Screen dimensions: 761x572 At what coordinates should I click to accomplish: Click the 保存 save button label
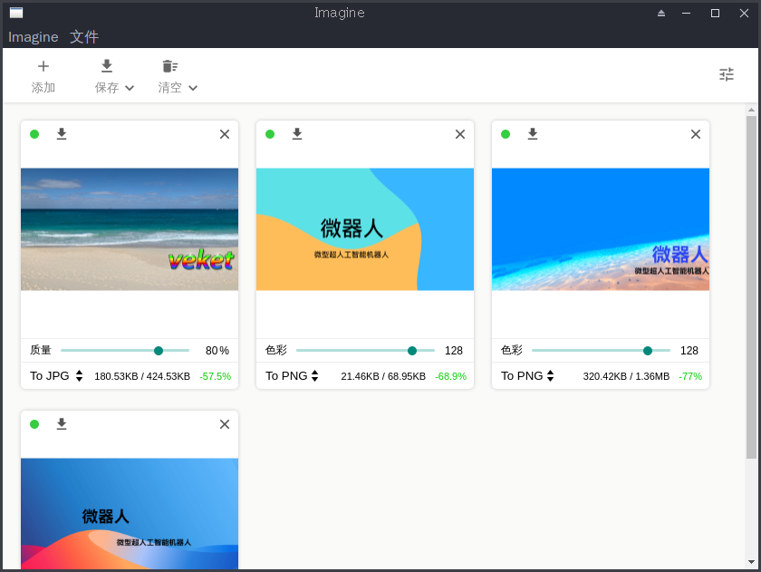click(x=107, y=87)
